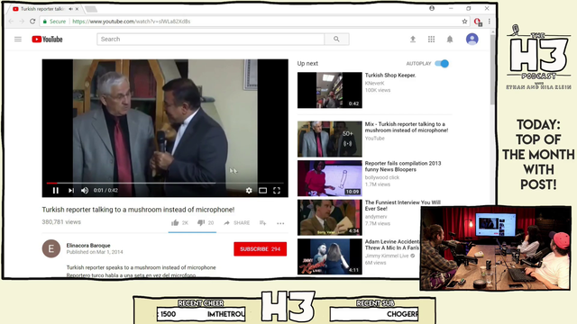Open a new browser tab
The width and height of the screenshot is (577, 324).
pyautogui.click(x=90, y=9)
